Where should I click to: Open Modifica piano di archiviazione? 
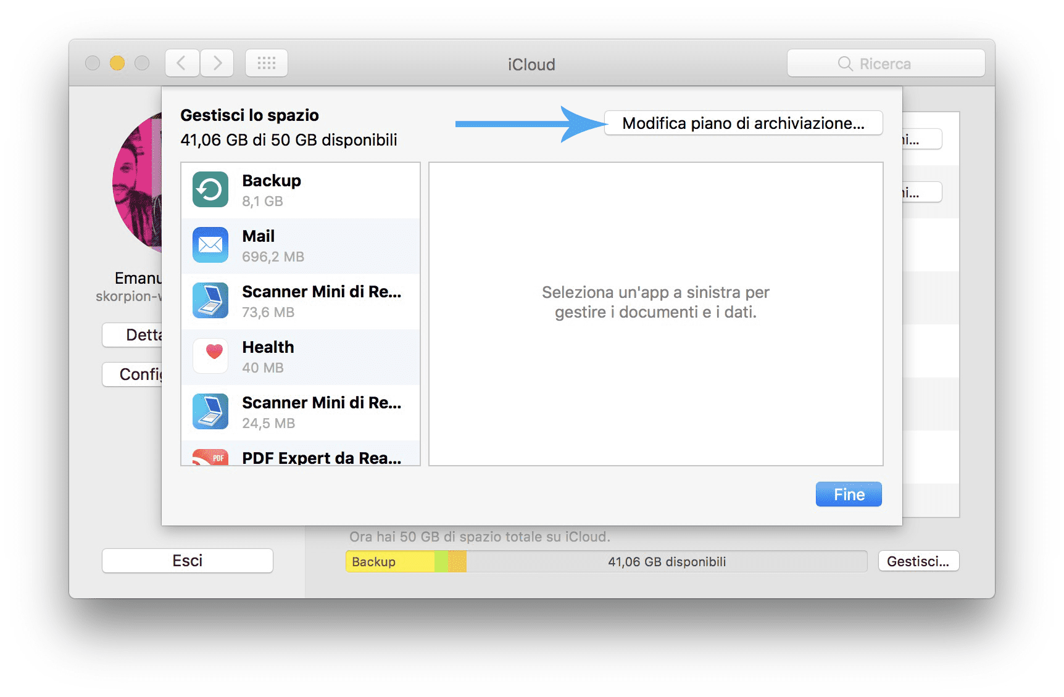point(743,123)
